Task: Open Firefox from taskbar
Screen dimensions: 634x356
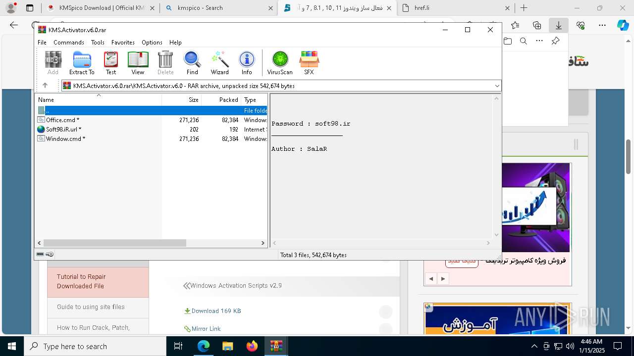Action: coord(252,346)
